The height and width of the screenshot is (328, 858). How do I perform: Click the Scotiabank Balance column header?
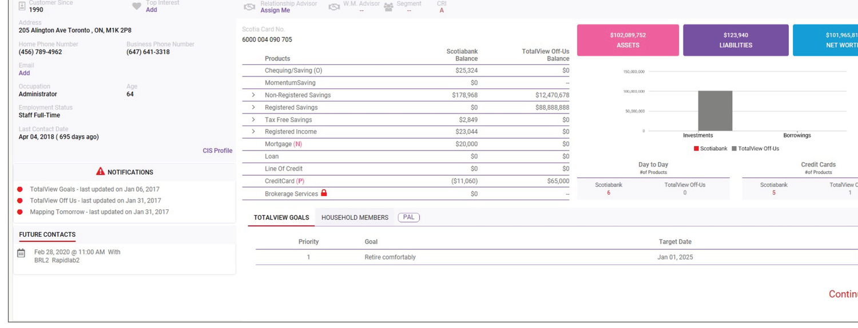click(462, 55)
